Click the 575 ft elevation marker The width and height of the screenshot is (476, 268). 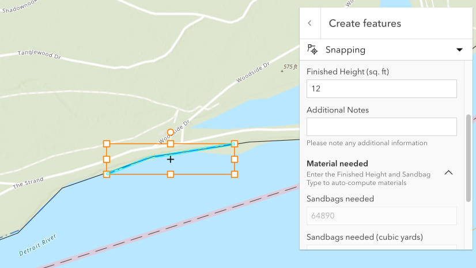(x=290, y=67)
